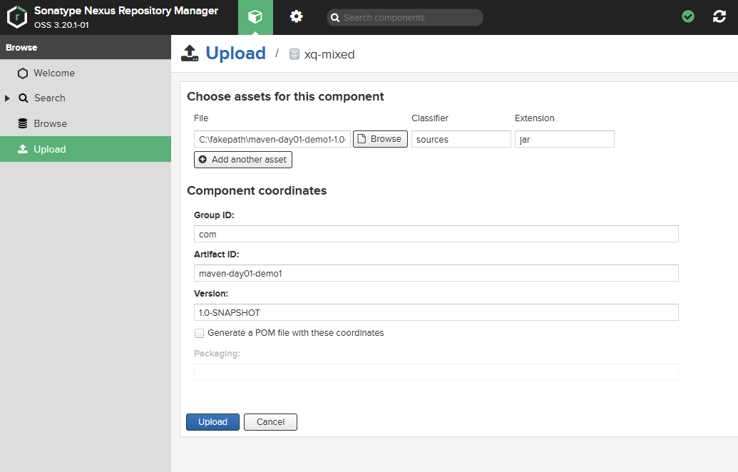Click the Sonatype Nexus hexagon logo

pos(17,17)
